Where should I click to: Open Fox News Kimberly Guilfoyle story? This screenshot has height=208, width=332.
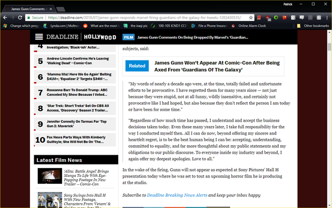pyautogui.click(x=76, y=139)
